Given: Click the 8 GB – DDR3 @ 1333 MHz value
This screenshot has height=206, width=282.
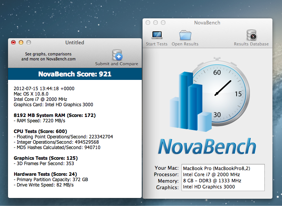Looking at the screenshot, I should [212, 181].
